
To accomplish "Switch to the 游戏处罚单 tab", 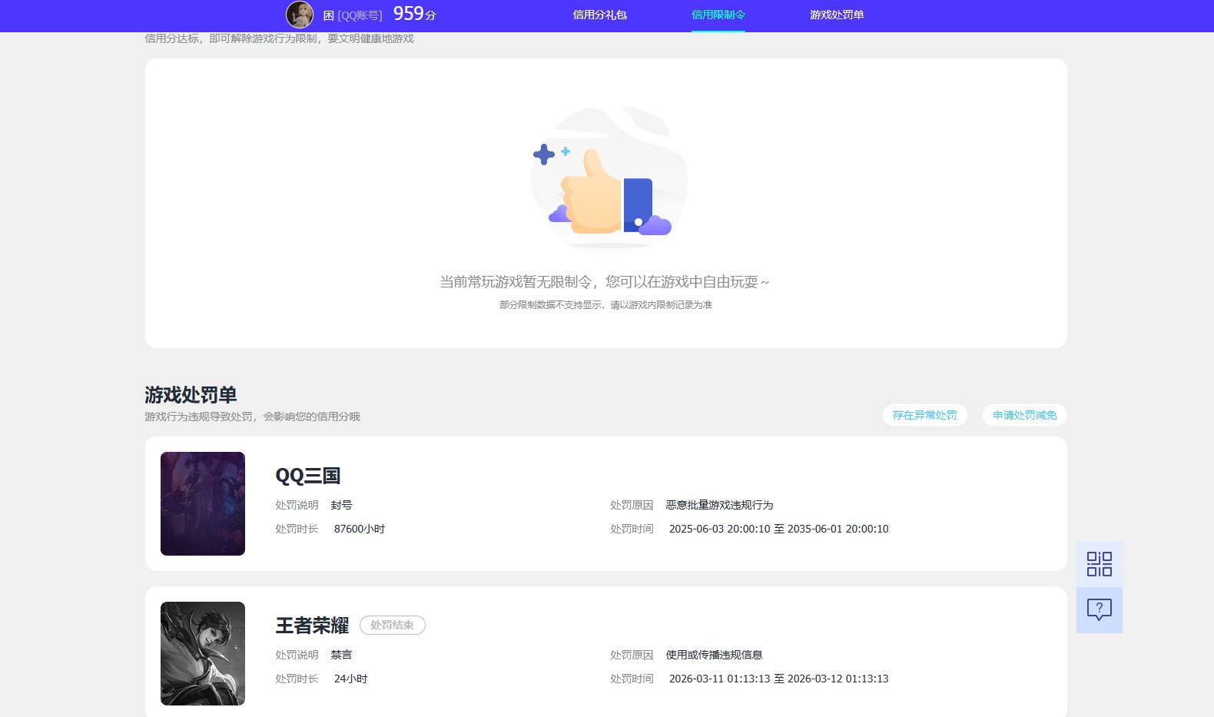I will click(x=837, y=15).
